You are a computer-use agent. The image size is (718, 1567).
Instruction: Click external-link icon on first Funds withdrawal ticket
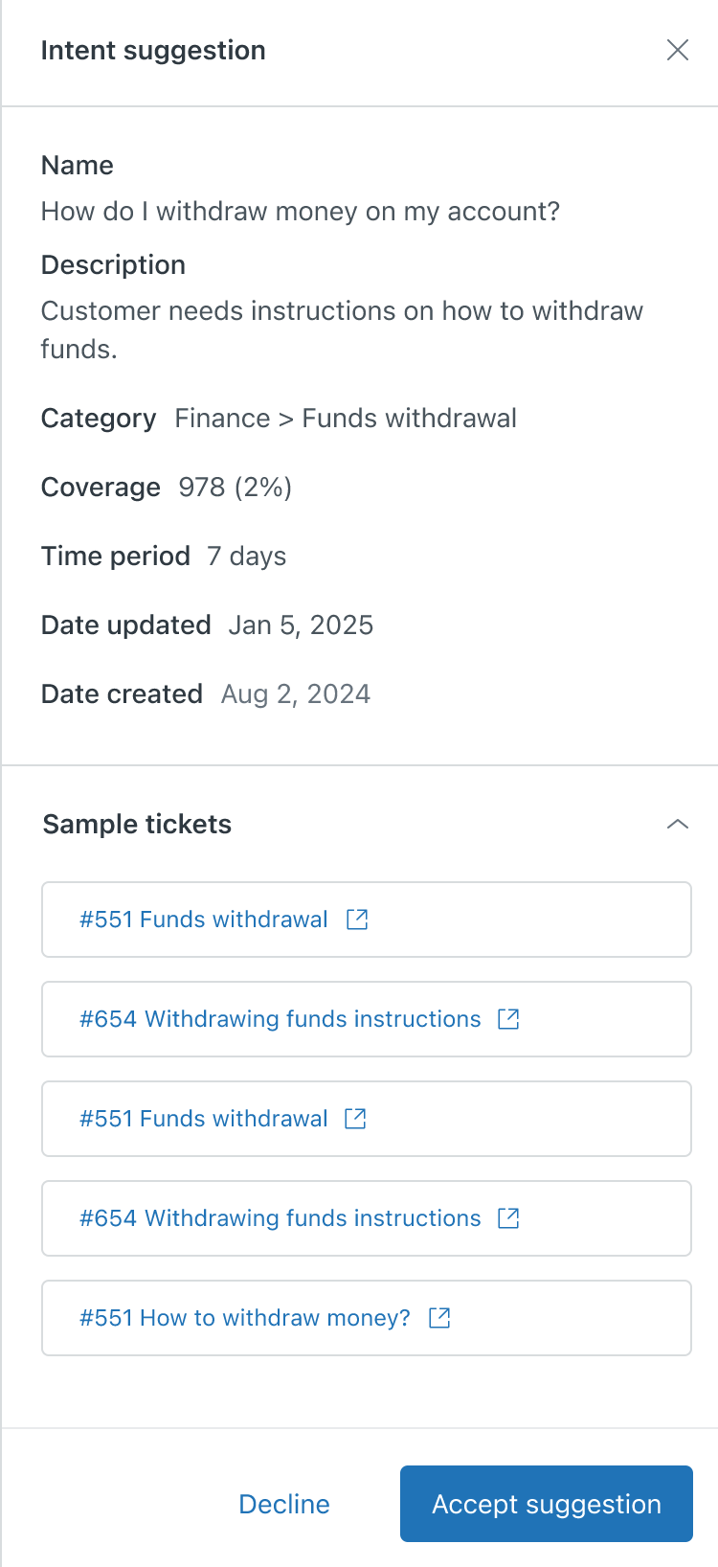pyautogui.click(x=357, y=920)
